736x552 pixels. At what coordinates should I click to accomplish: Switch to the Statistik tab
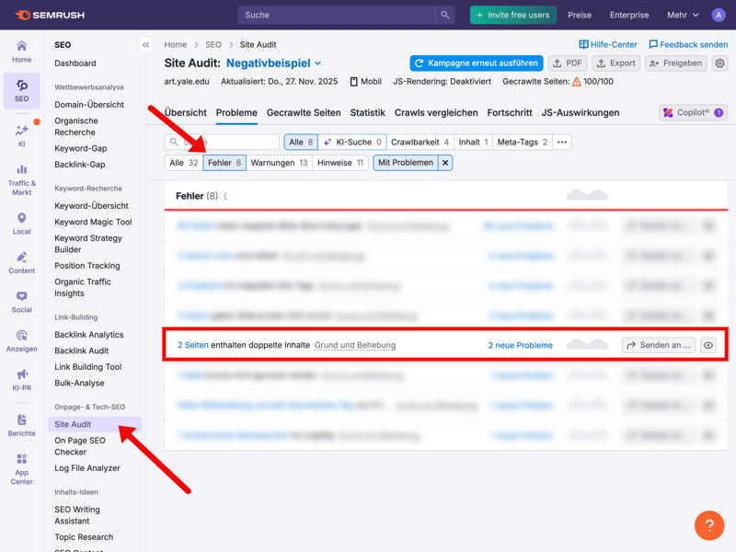[x=367, y=112]
